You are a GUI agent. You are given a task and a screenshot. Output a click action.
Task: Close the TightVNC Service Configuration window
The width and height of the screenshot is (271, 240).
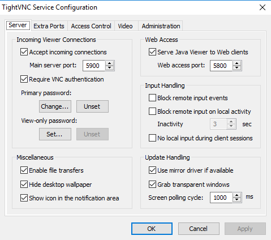(263, 7)
